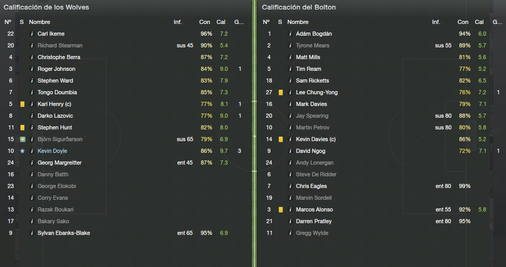Click yellow card icon beside Marcos Alonso

(281, 209)
